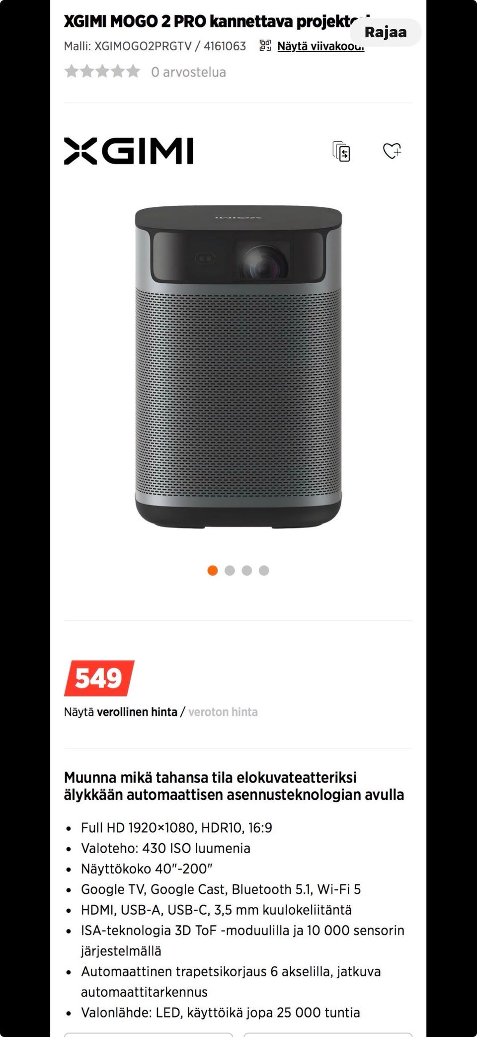This screenshot has width=477, height=1037.
Task: Add product to wishlist heart icon
Action: coord(392,151)
